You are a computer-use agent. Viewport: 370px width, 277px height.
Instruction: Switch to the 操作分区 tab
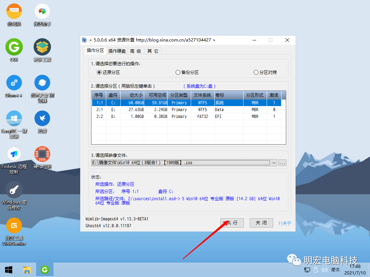95,50
